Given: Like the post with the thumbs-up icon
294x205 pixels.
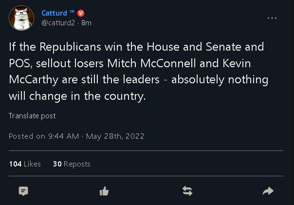Looking at the screenshot, I should point(104,191).
